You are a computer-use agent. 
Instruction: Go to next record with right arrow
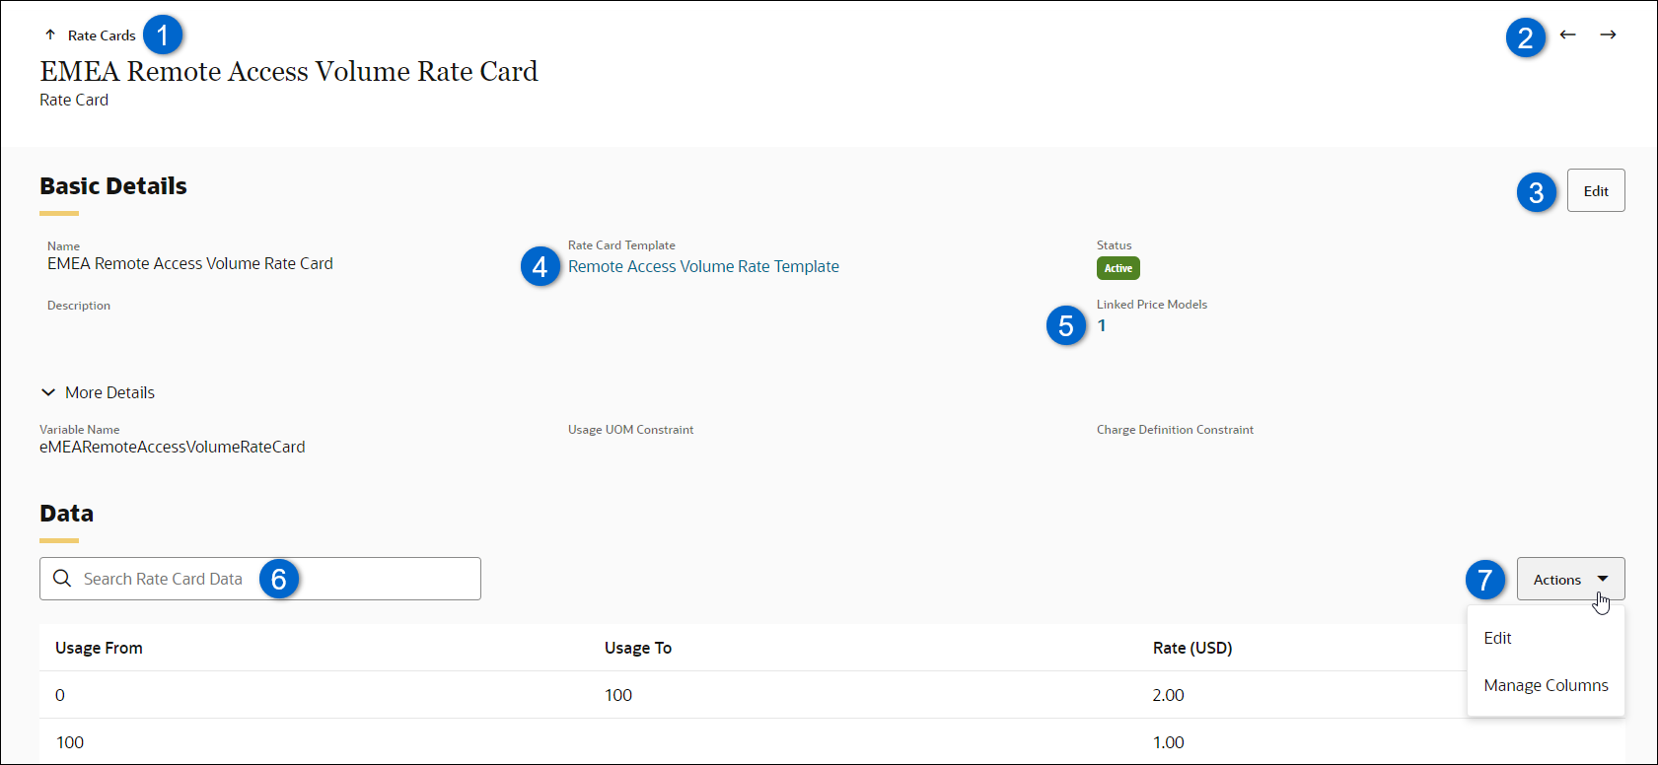(x=1608, y=35)
